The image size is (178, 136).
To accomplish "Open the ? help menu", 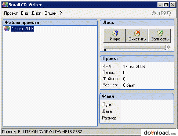I will 61,13.
